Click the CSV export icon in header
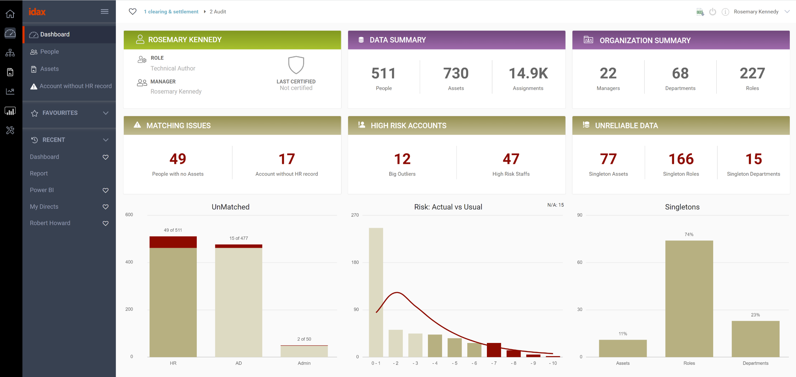The image size is (796, 377). click(700, 12)
